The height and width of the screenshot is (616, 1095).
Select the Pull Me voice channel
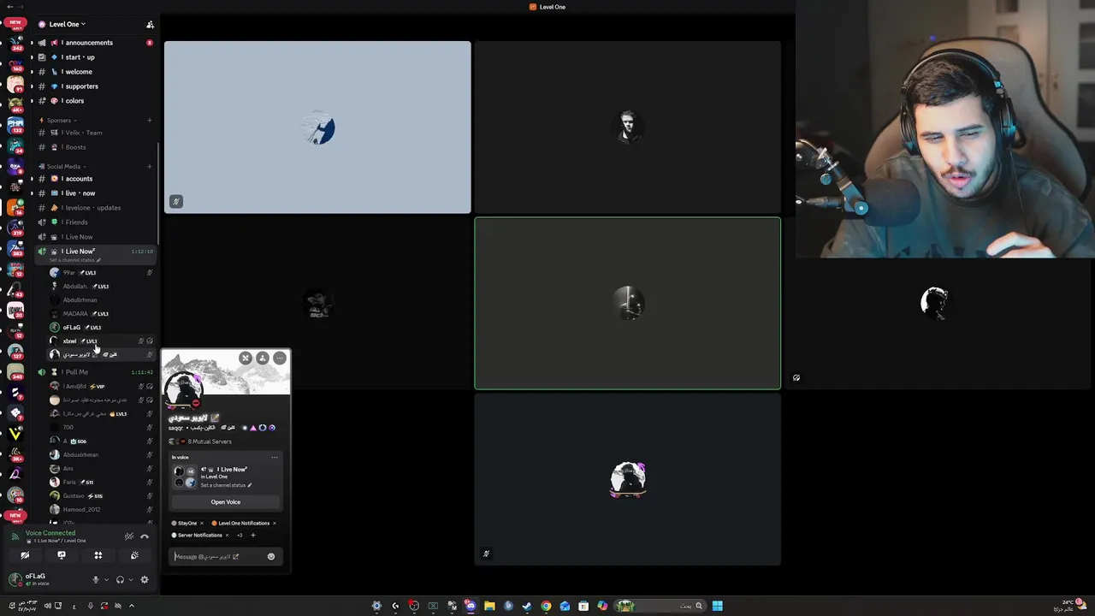(94, 372)
